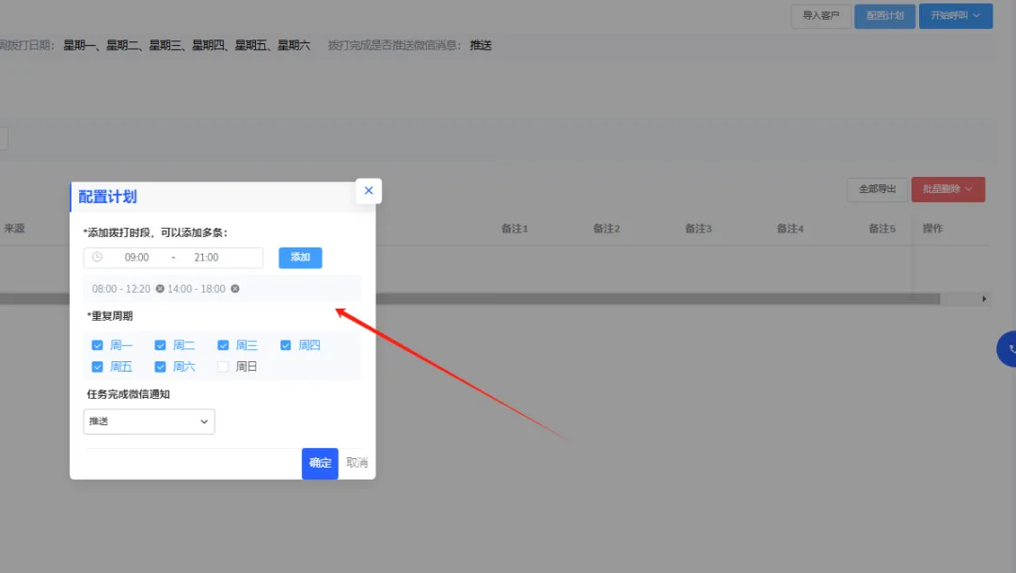Close the 配置计划 dialog

[368, 190]
